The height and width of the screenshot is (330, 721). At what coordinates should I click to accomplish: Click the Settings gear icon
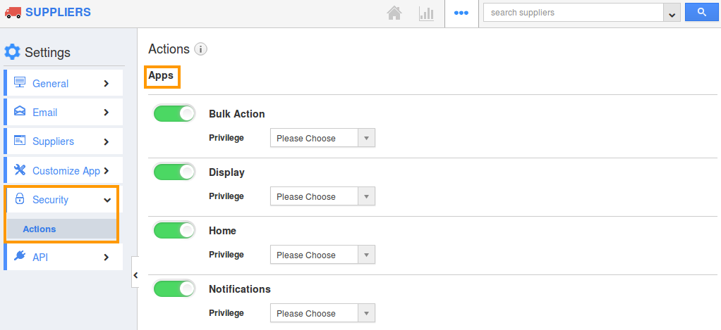(x=12, y=52)
